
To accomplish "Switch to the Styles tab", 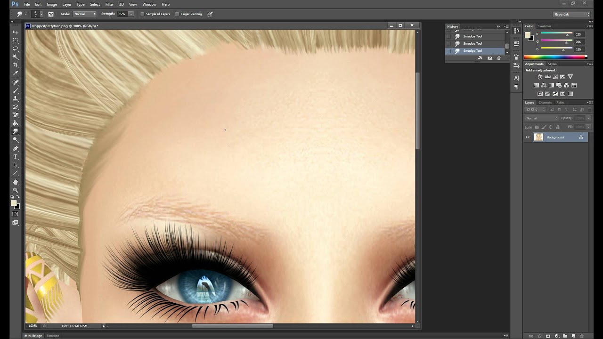I will [x=552, y=64].
